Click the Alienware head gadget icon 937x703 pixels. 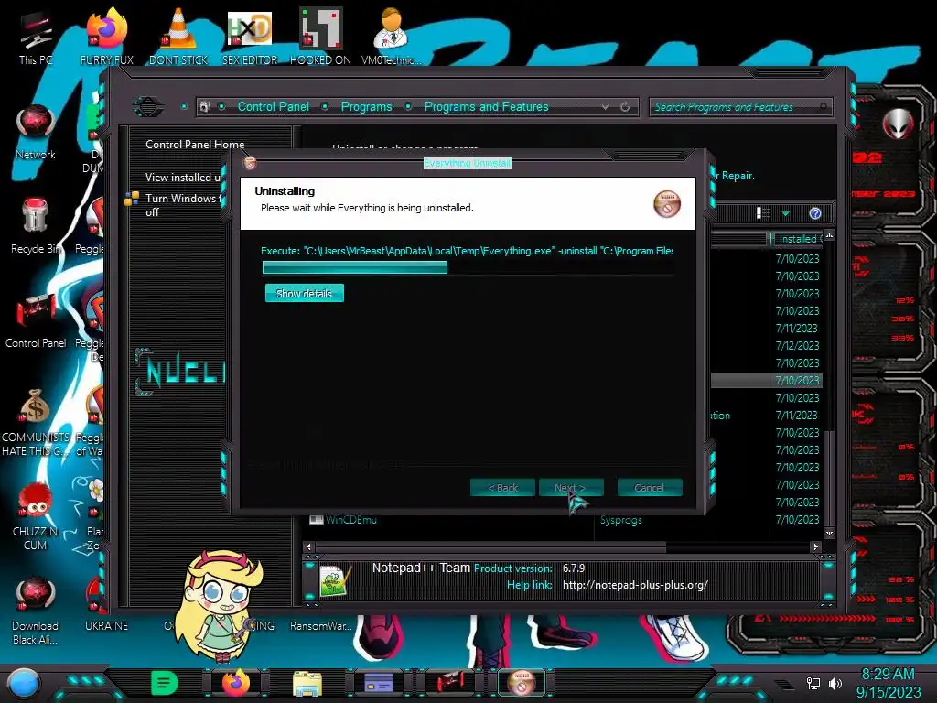pyautogui.click(x=898, y=124)
